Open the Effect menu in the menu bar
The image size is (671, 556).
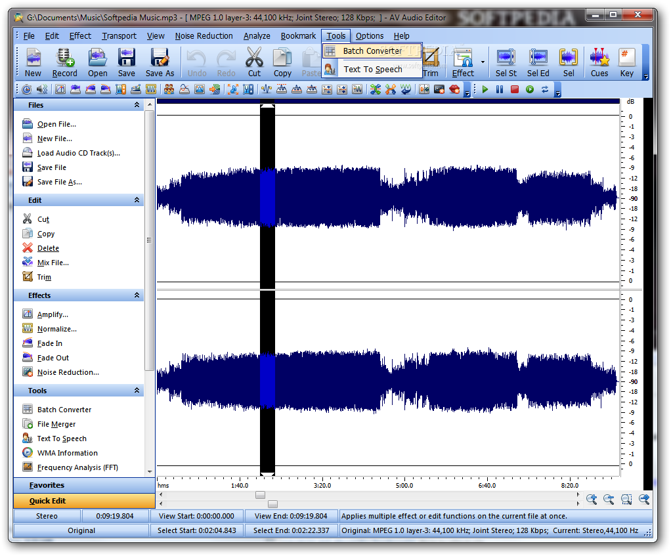80,36
